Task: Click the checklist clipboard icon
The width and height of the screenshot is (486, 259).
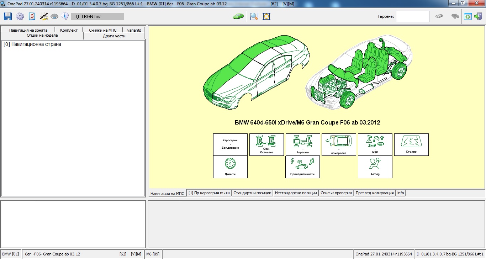Action: tap(32, 16)
